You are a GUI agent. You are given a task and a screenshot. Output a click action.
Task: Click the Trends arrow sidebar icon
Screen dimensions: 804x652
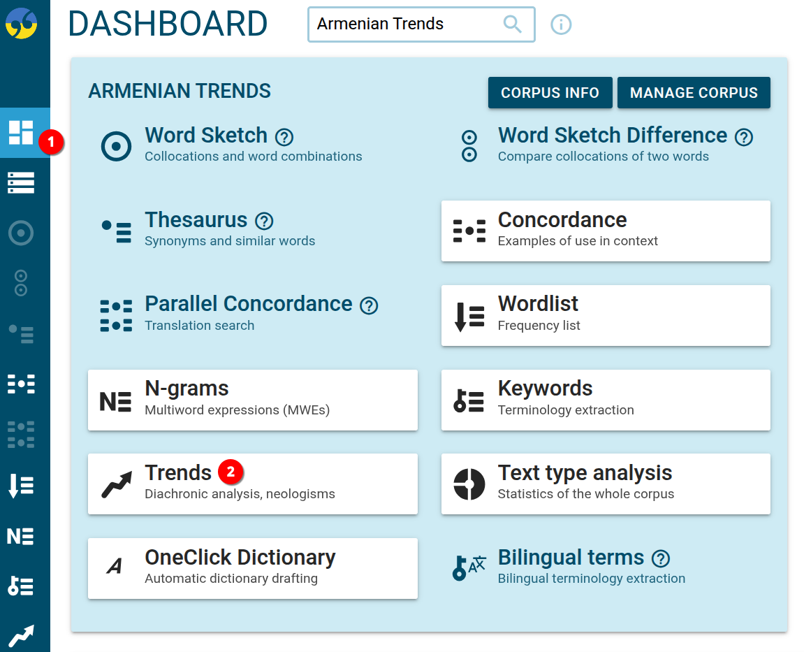[21, 635]
